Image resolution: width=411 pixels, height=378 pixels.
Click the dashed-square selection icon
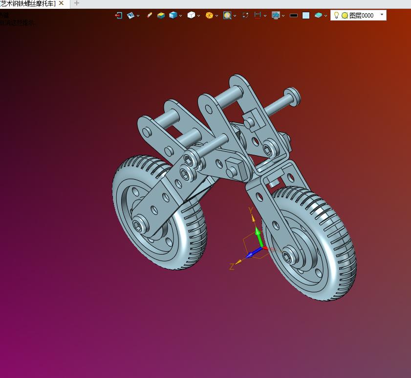[x=245, y=15]
